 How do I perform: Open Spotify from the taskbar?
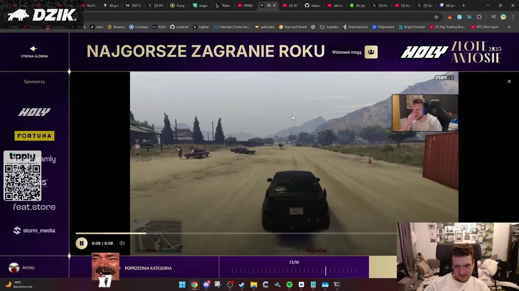(290, 285)
